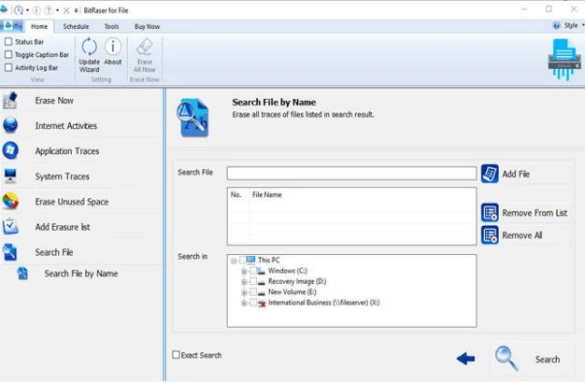Click the info icon in the title bar
This screenshot has width=585, height=382.
(36, 10)
